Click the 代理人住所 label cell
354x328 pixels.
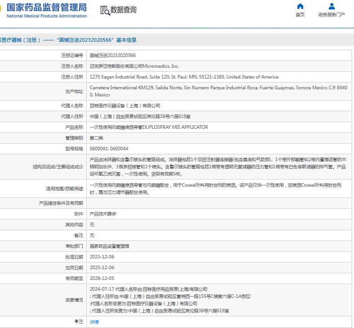(x=72, y=117)
